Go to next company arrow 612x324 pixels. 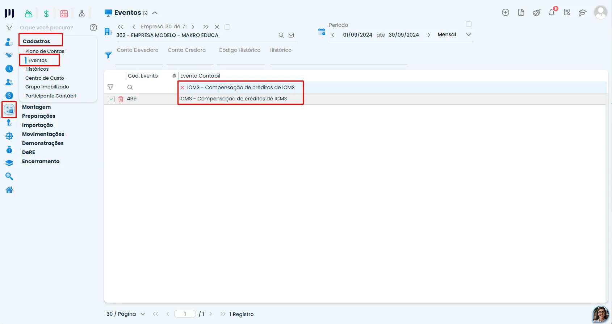(x=193, y=27)
